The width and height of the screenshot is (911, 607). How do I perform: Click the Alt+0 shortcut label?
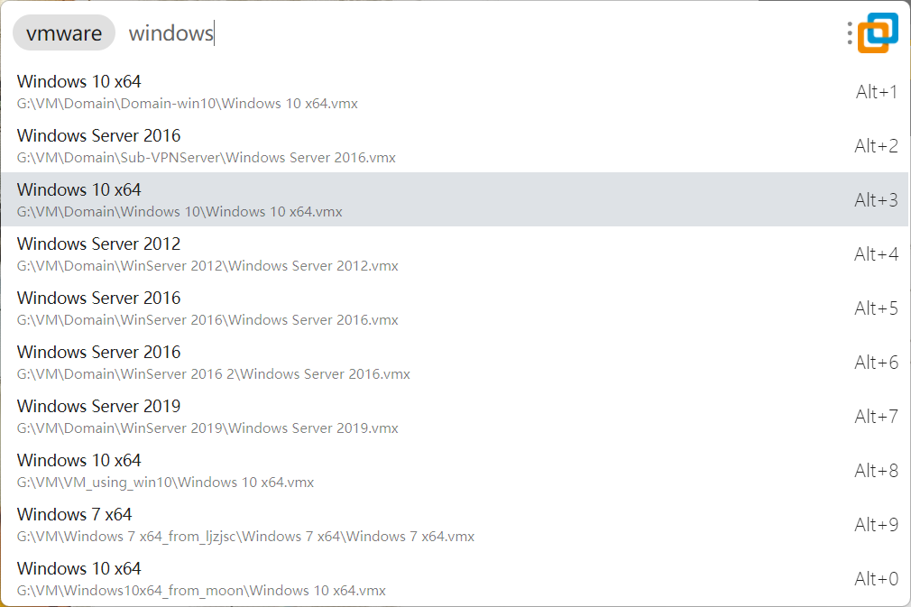[876, 578]
